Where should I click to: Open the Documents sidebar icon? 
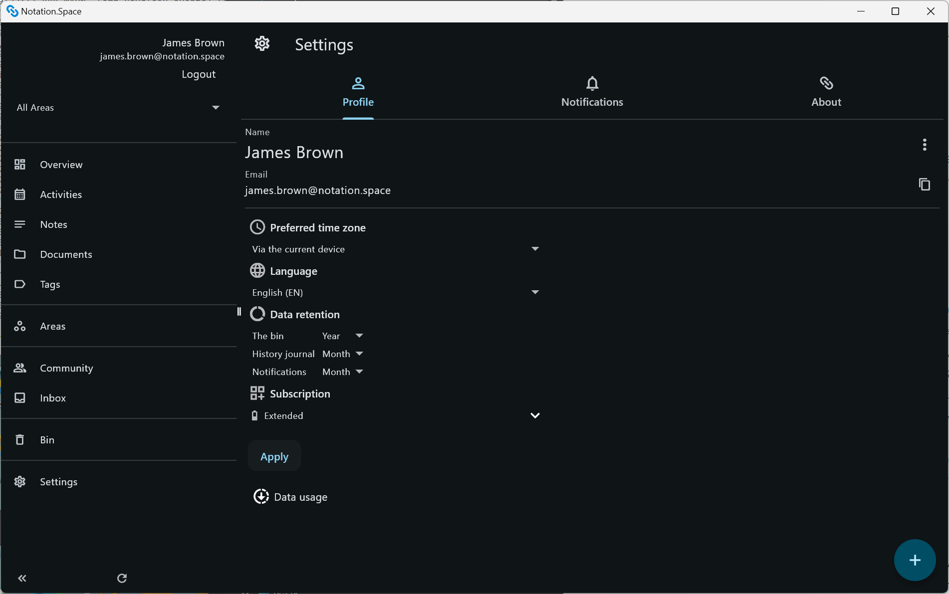click(x=20, y=254)
